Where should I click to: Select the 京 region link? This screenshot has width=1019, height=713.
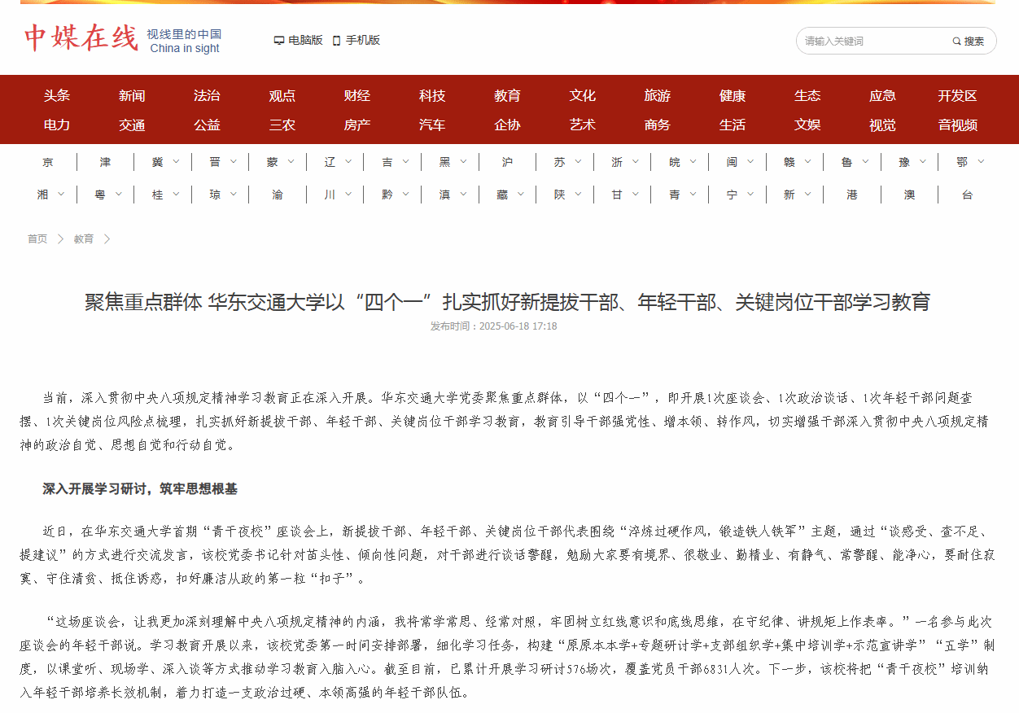(x=48, y=163)
